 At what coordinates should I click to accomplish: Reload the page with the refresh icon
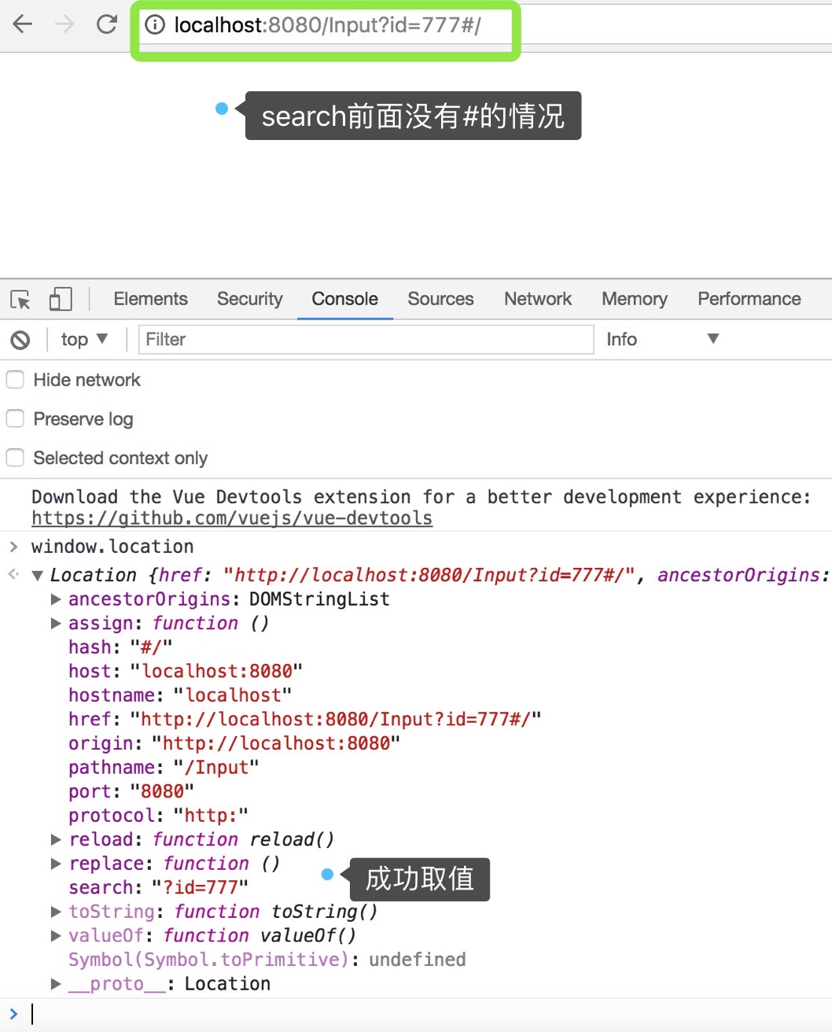pyautogui.click(x=107, y=24)
